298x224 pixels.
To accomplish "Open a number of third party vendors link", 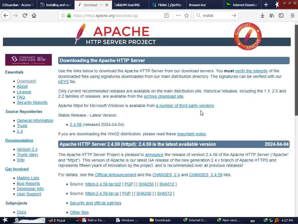I will [x=185, y=106].
